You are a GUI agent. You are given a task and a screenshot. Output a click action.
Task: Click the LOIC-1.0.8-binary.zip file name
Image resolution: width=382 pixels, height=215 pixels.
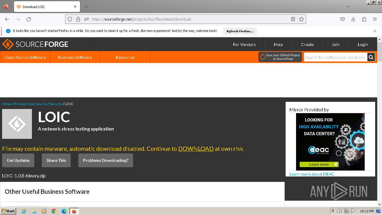24,176
